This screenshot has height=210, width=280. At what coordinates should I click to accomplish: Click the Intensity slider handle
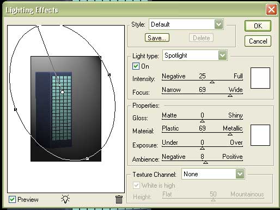coord(212,82)
